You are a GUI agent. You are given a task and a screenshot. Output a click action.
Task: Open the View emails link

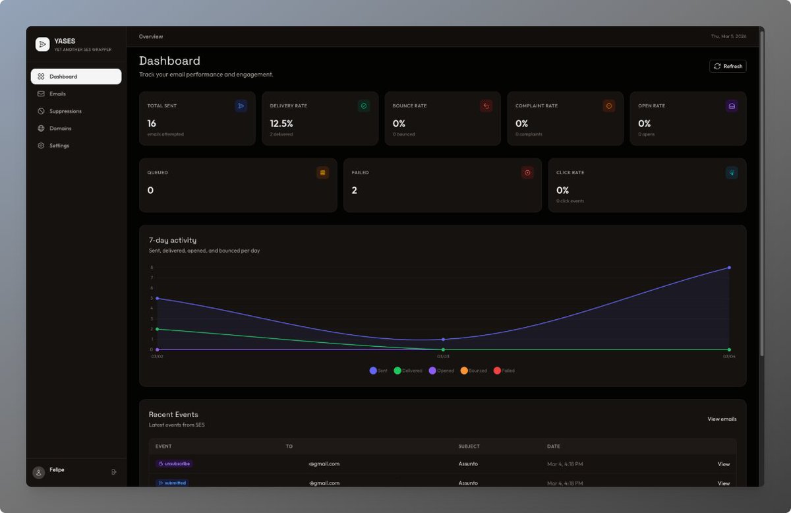point(722,419)
